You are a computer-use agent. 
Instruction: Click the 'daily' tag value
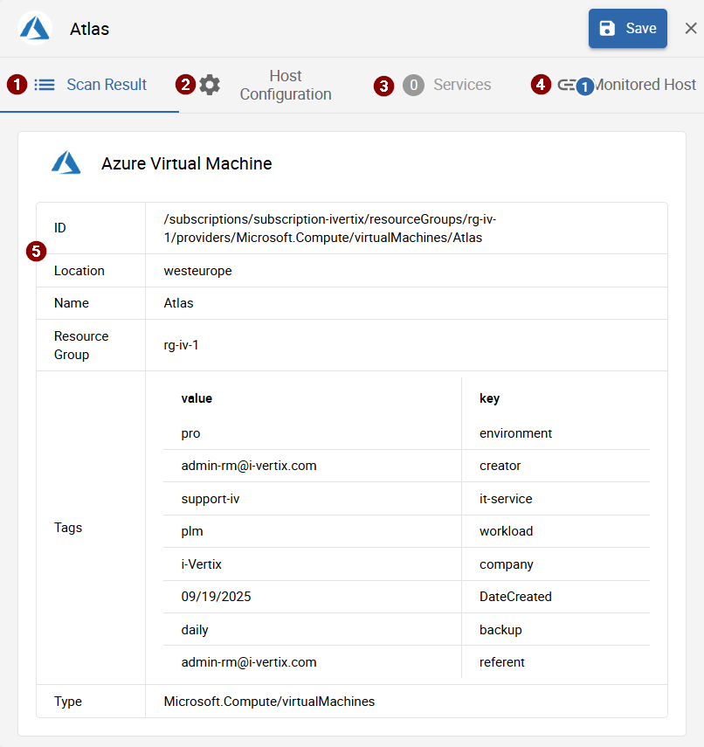click(194, 630)
